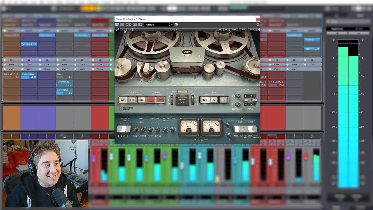Click the Load button
The height and width of the screenshot is (210, 373).
(243, 30)
